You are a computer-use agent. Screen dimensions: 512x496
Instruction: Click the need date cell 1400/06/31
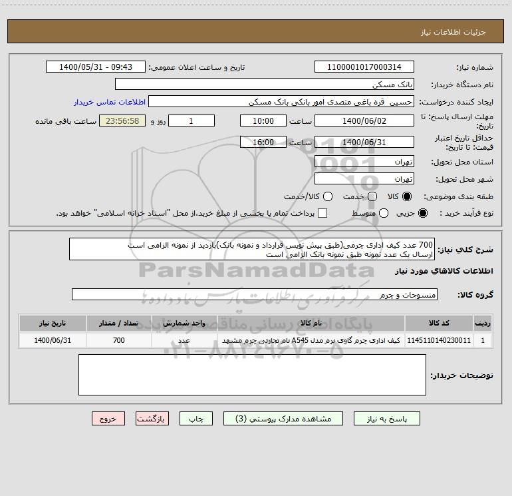[x=53, y=340]
